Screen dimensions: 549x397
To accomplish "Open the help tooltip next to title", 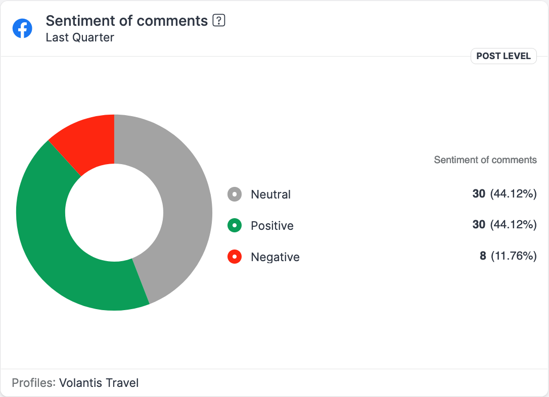I will point(219,21).
